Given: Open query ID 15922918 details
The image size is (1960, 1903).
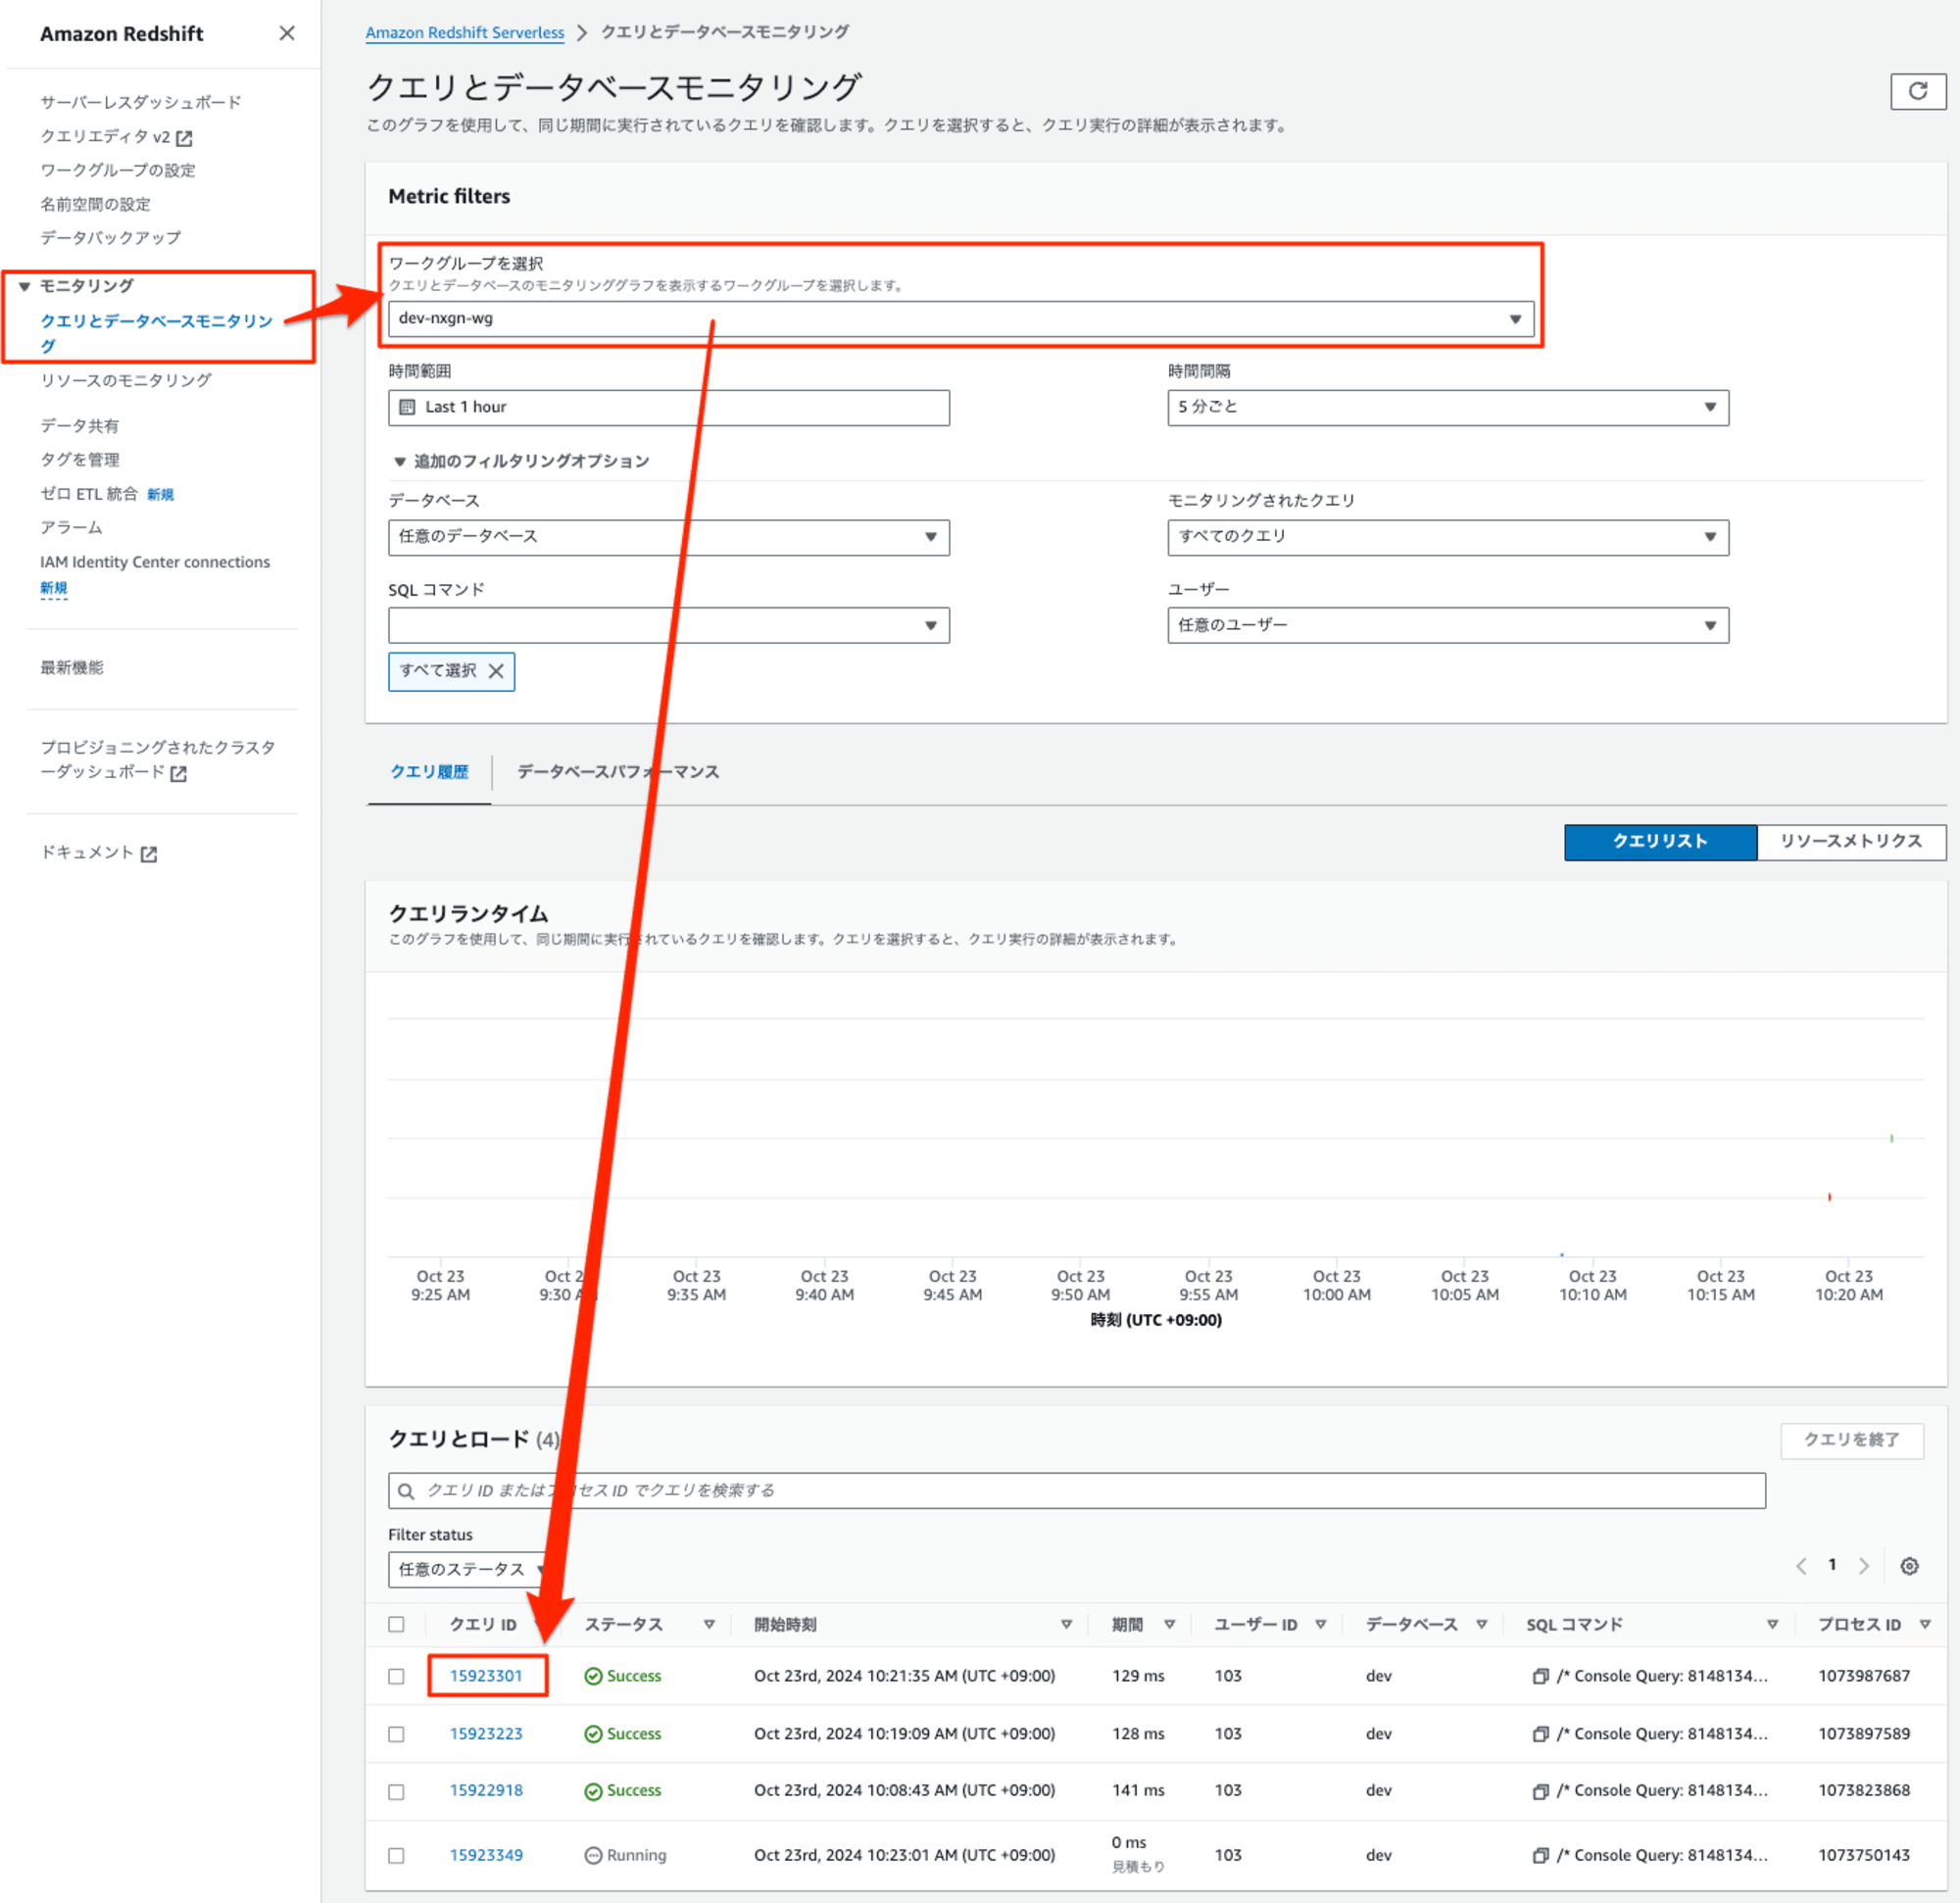Looking at the screenshot, I should pyautogui.click(x=486, y=1791).
